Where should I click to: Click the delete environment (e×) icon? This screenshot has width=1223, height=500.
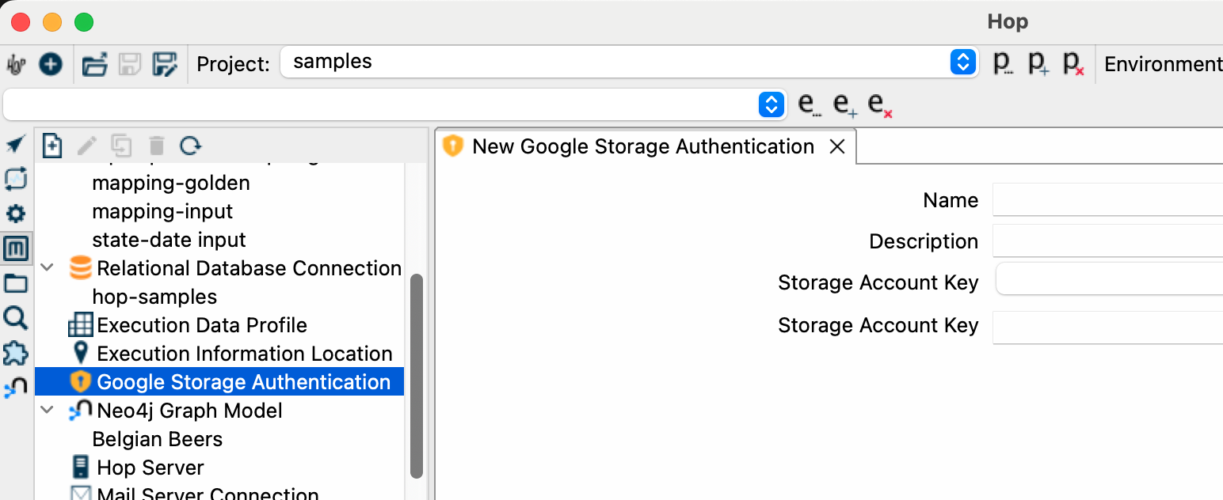point(880,104)
